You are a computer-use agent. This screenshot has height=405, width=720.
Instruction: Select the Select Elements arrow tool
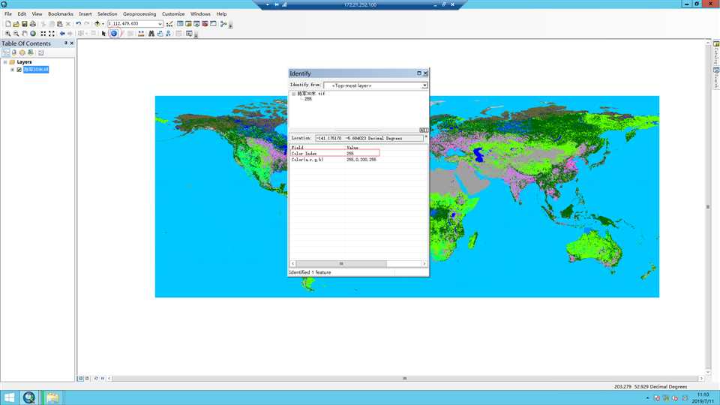[x=103, y=34]
